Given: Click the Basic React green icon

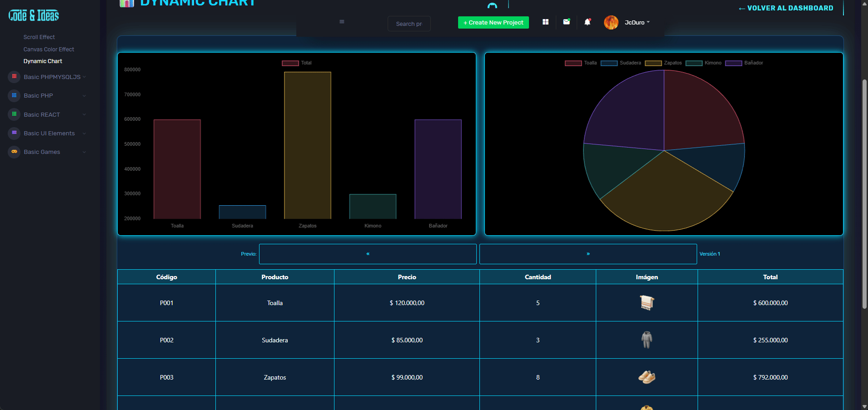Looking at the screenshot, I should (14, 114).
